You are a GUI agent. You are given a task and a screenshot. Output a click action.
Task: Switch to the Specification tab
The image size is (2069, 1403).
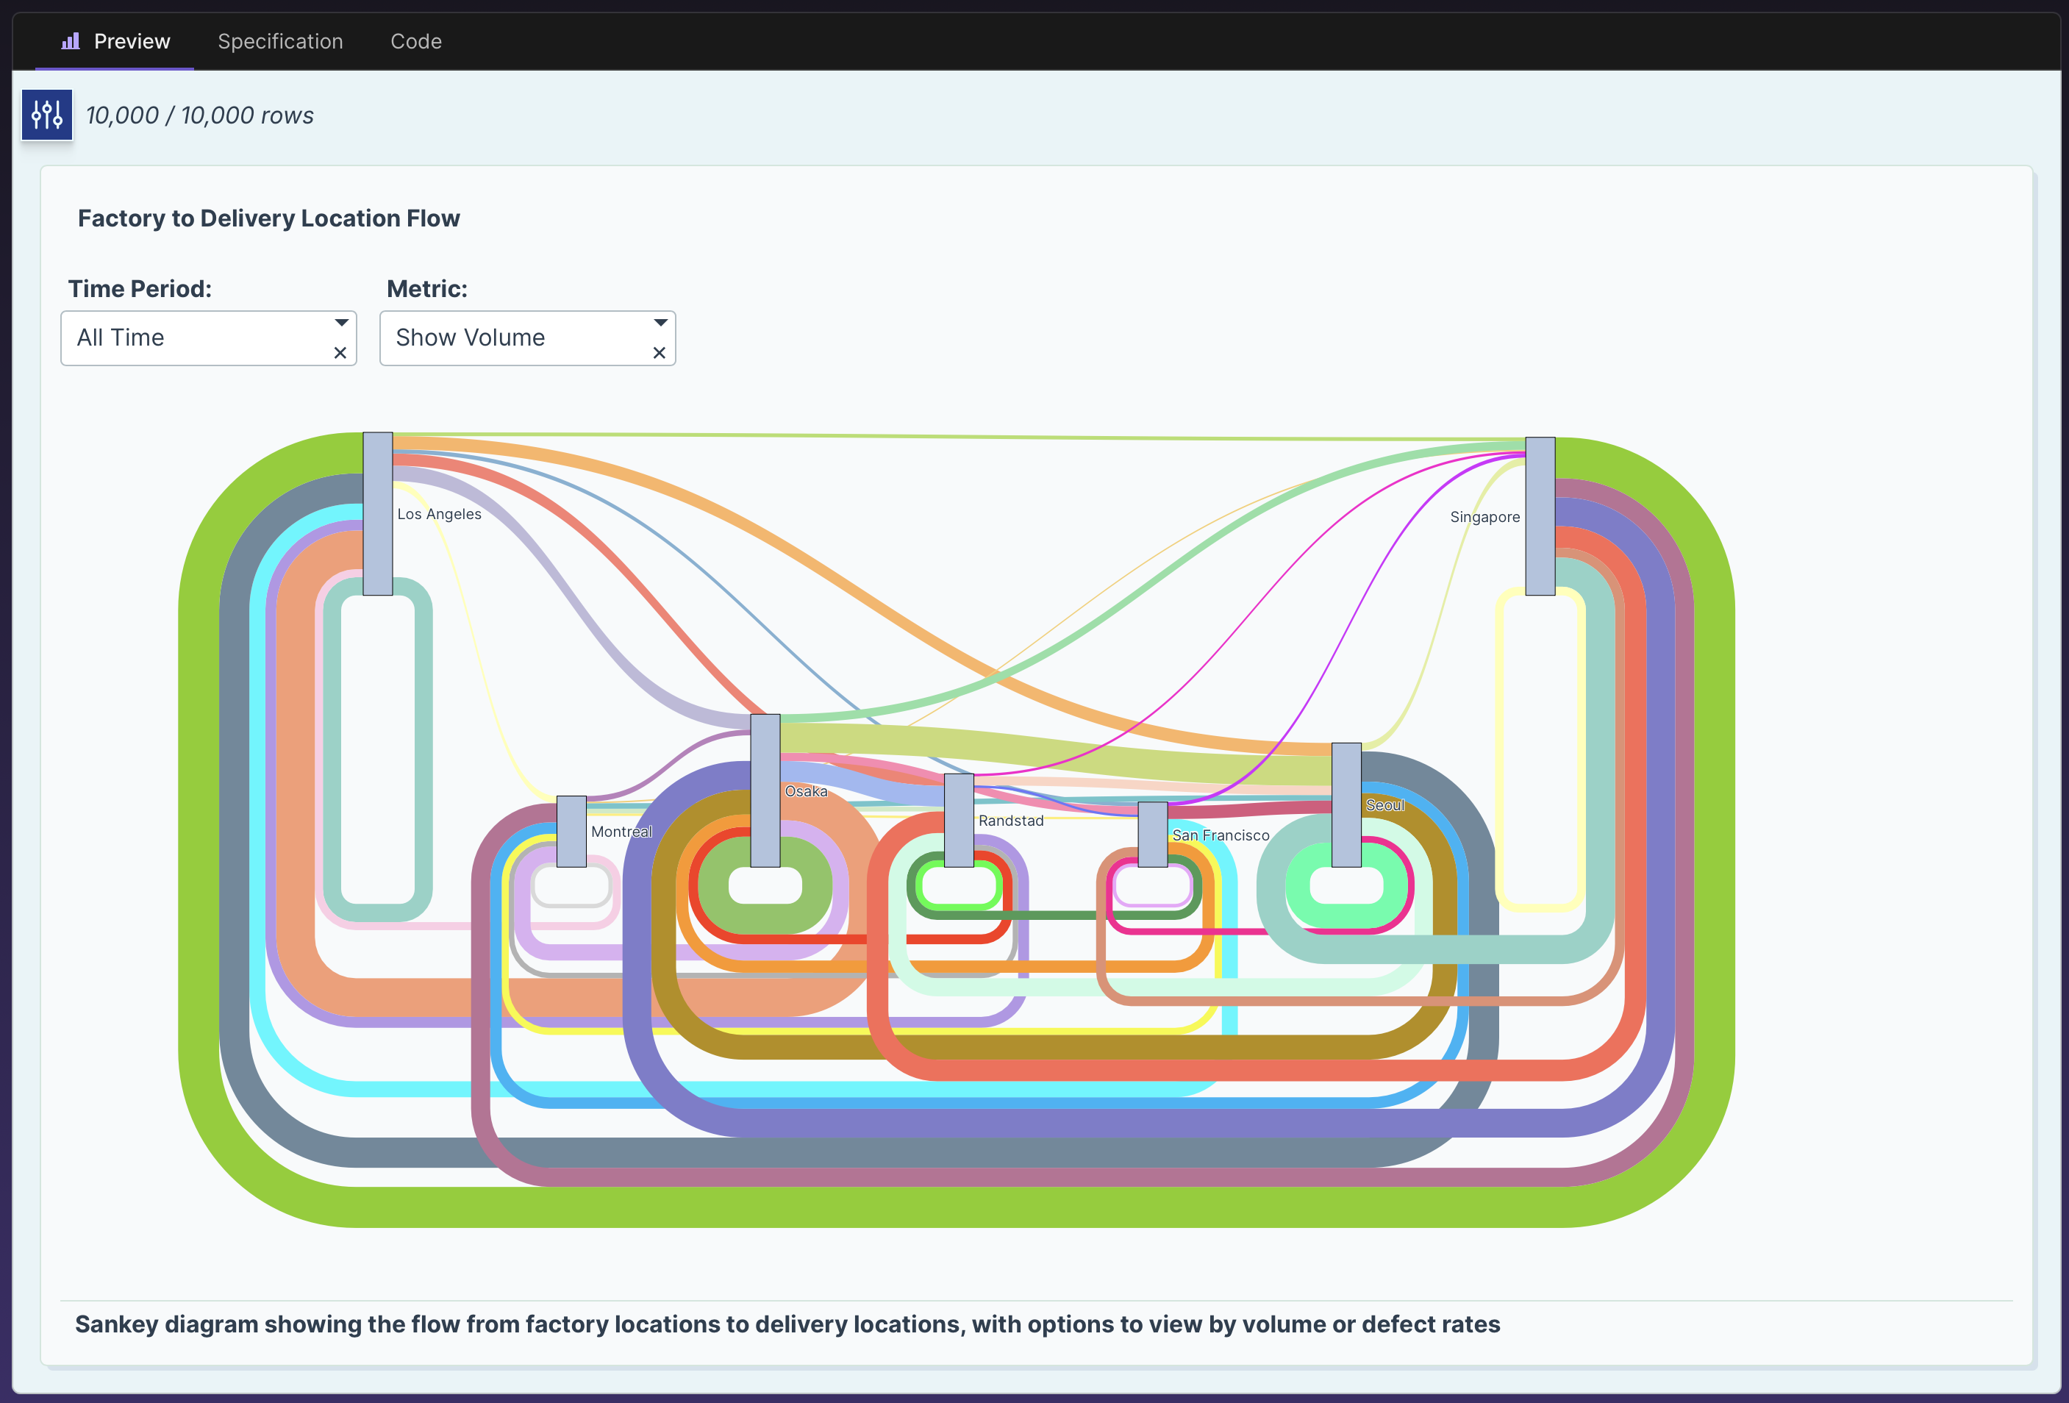tap(279, 41)
